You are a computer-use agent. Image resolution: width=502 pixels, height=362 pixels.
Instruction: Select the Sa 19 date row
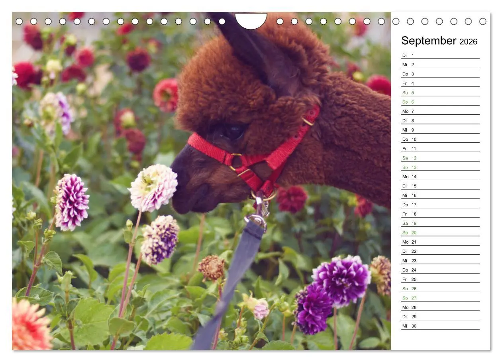(440, 222)
